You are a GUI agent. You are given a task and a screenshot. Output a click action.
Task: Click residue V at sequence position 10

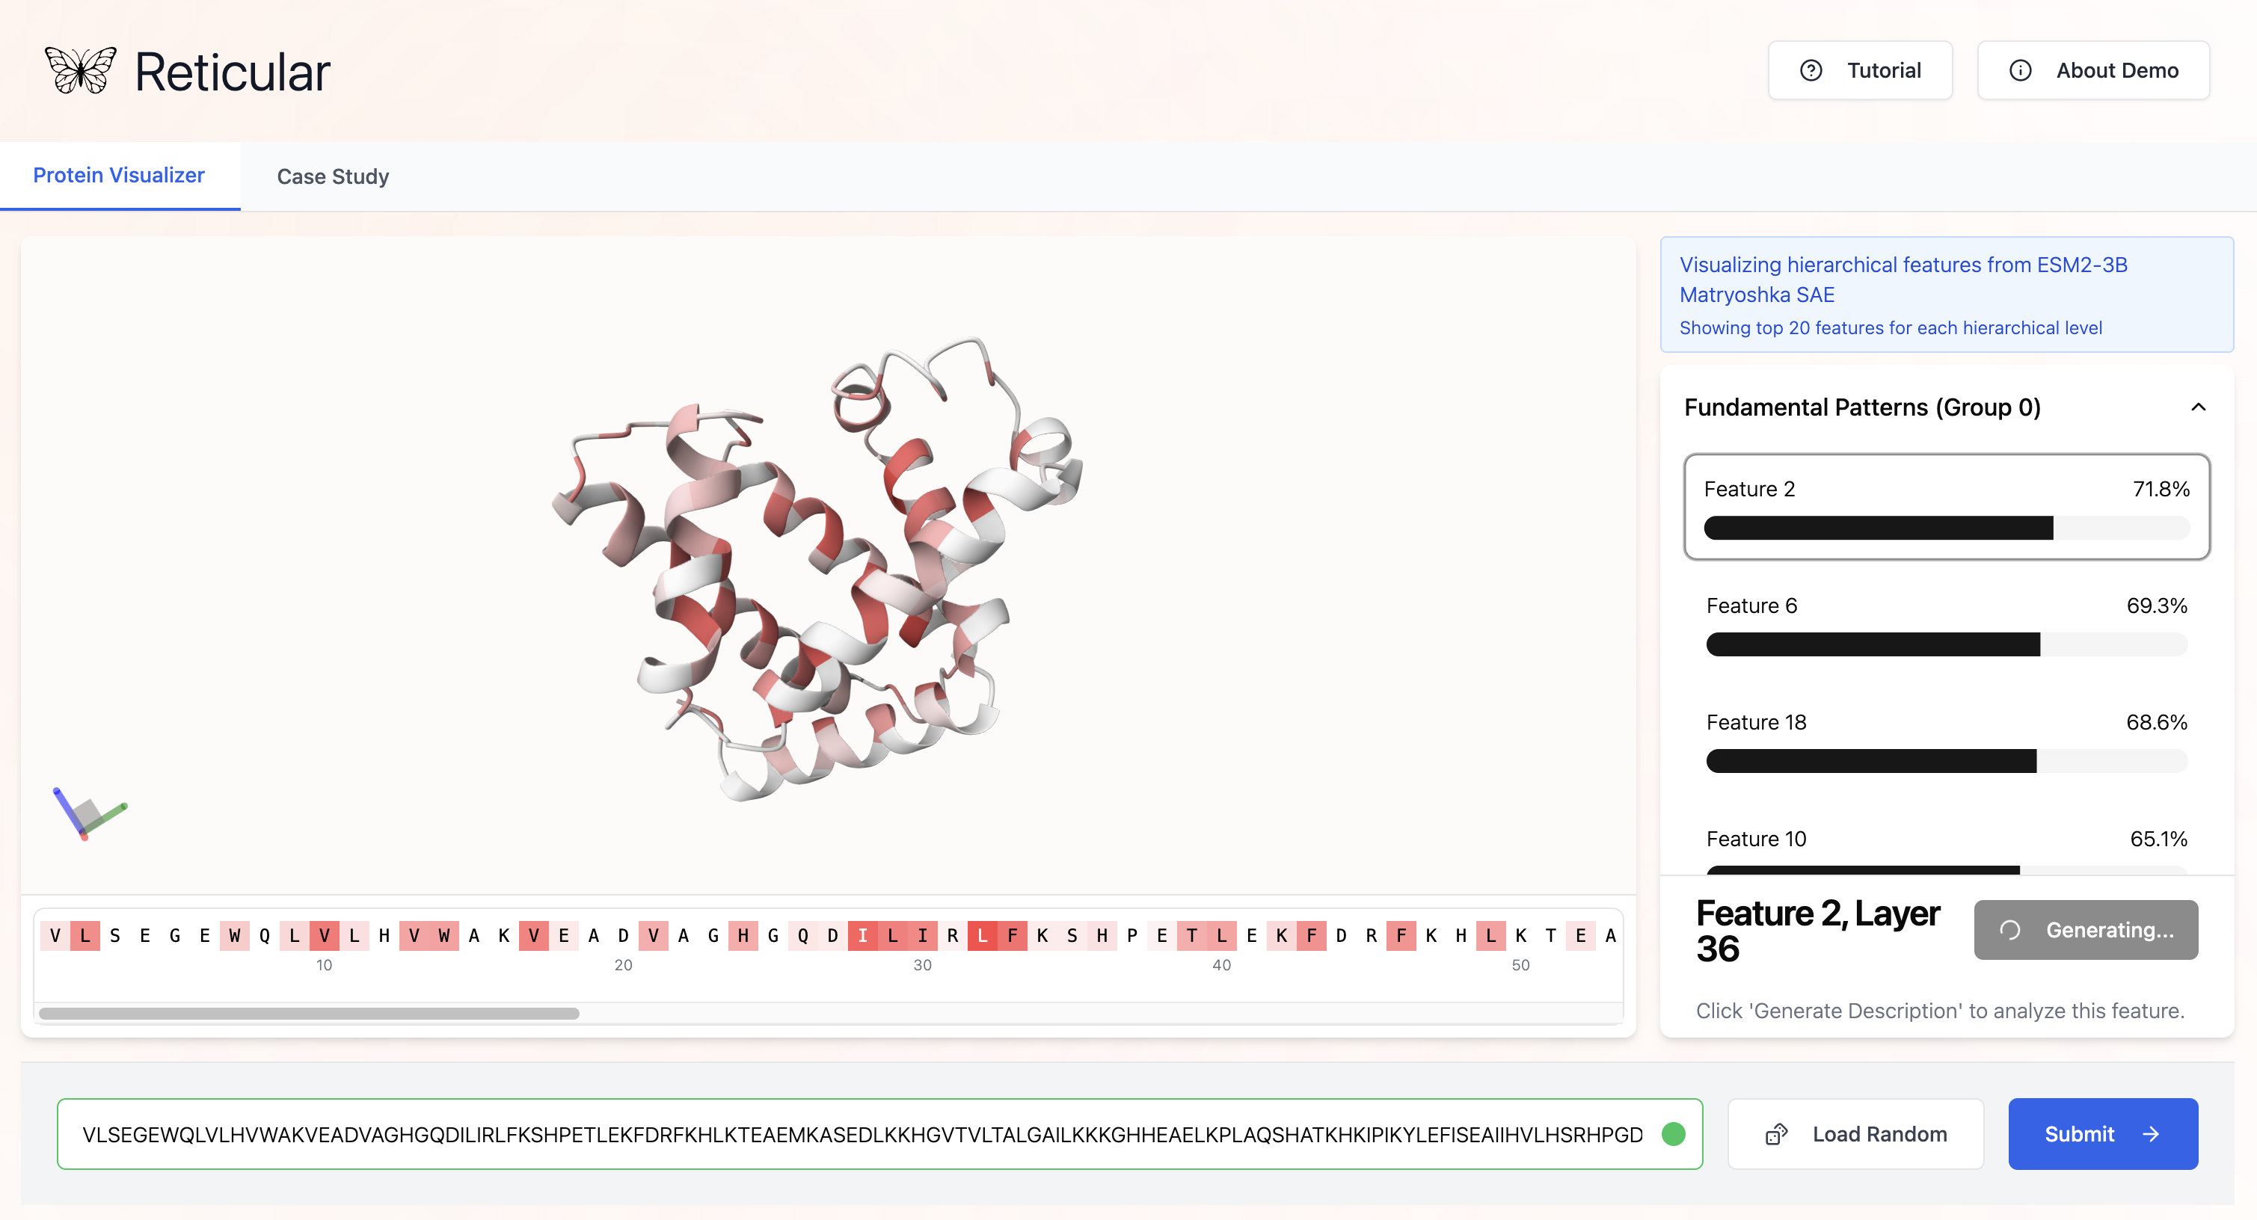[324, 935]
